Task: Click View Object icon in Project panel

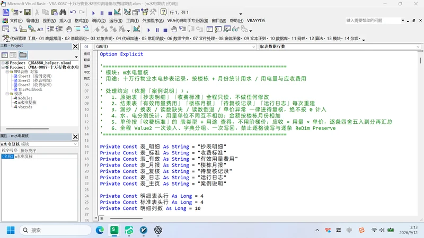Action: point(13,55)
